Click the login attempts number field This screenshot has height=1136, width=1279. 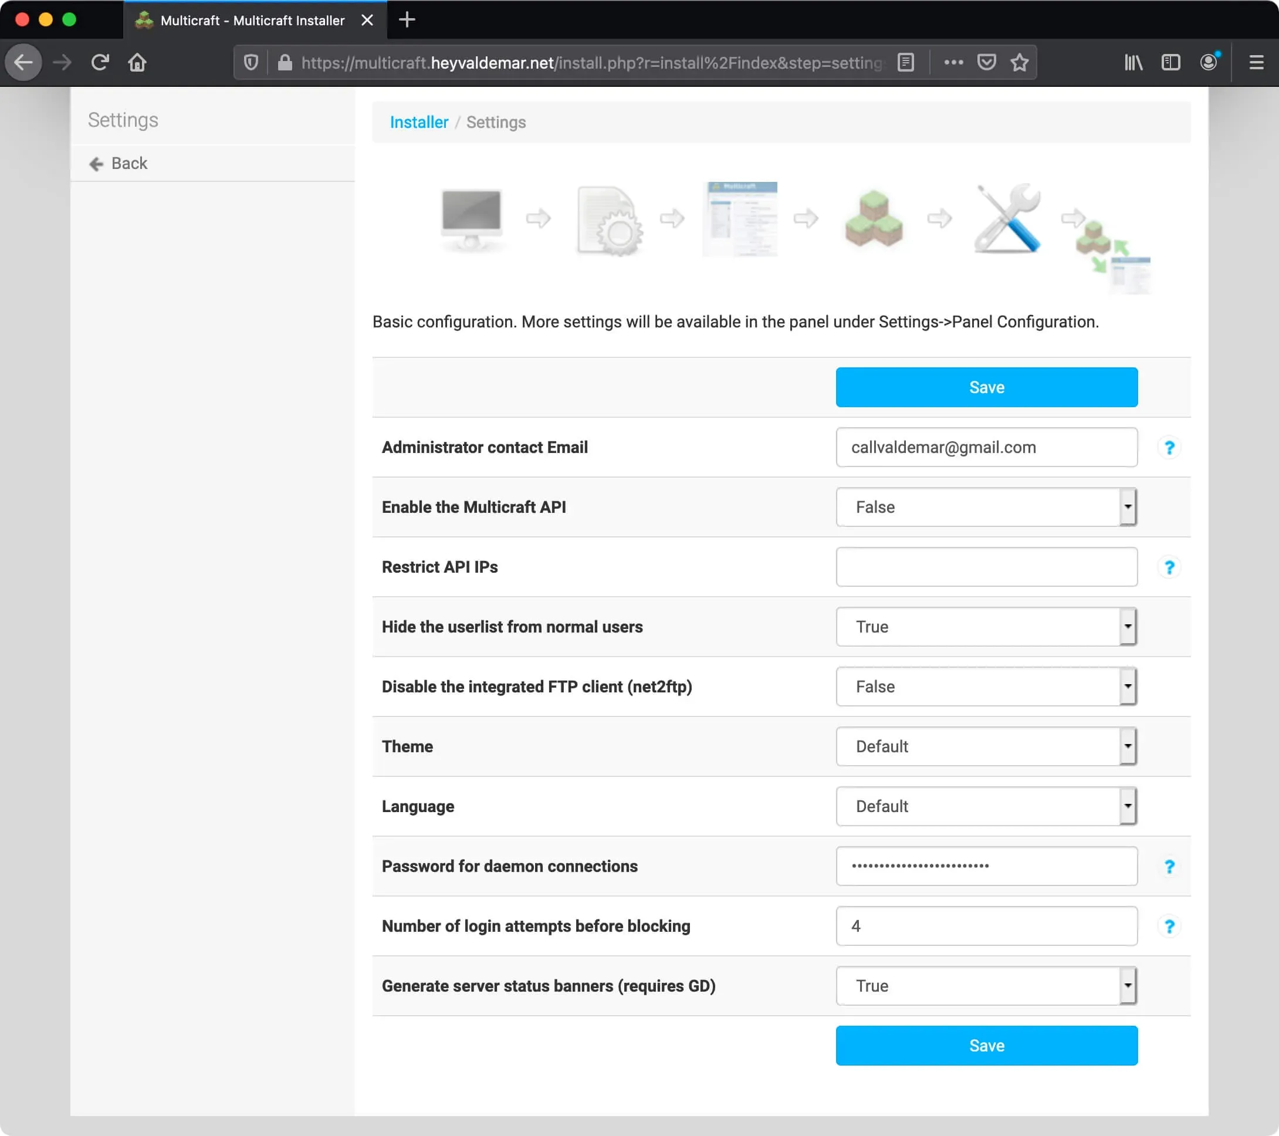pyautogui.click(x=987, y=927)
